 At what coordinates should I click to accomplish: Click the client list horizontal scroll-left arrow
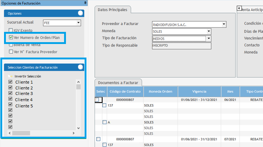pos(10,133)
